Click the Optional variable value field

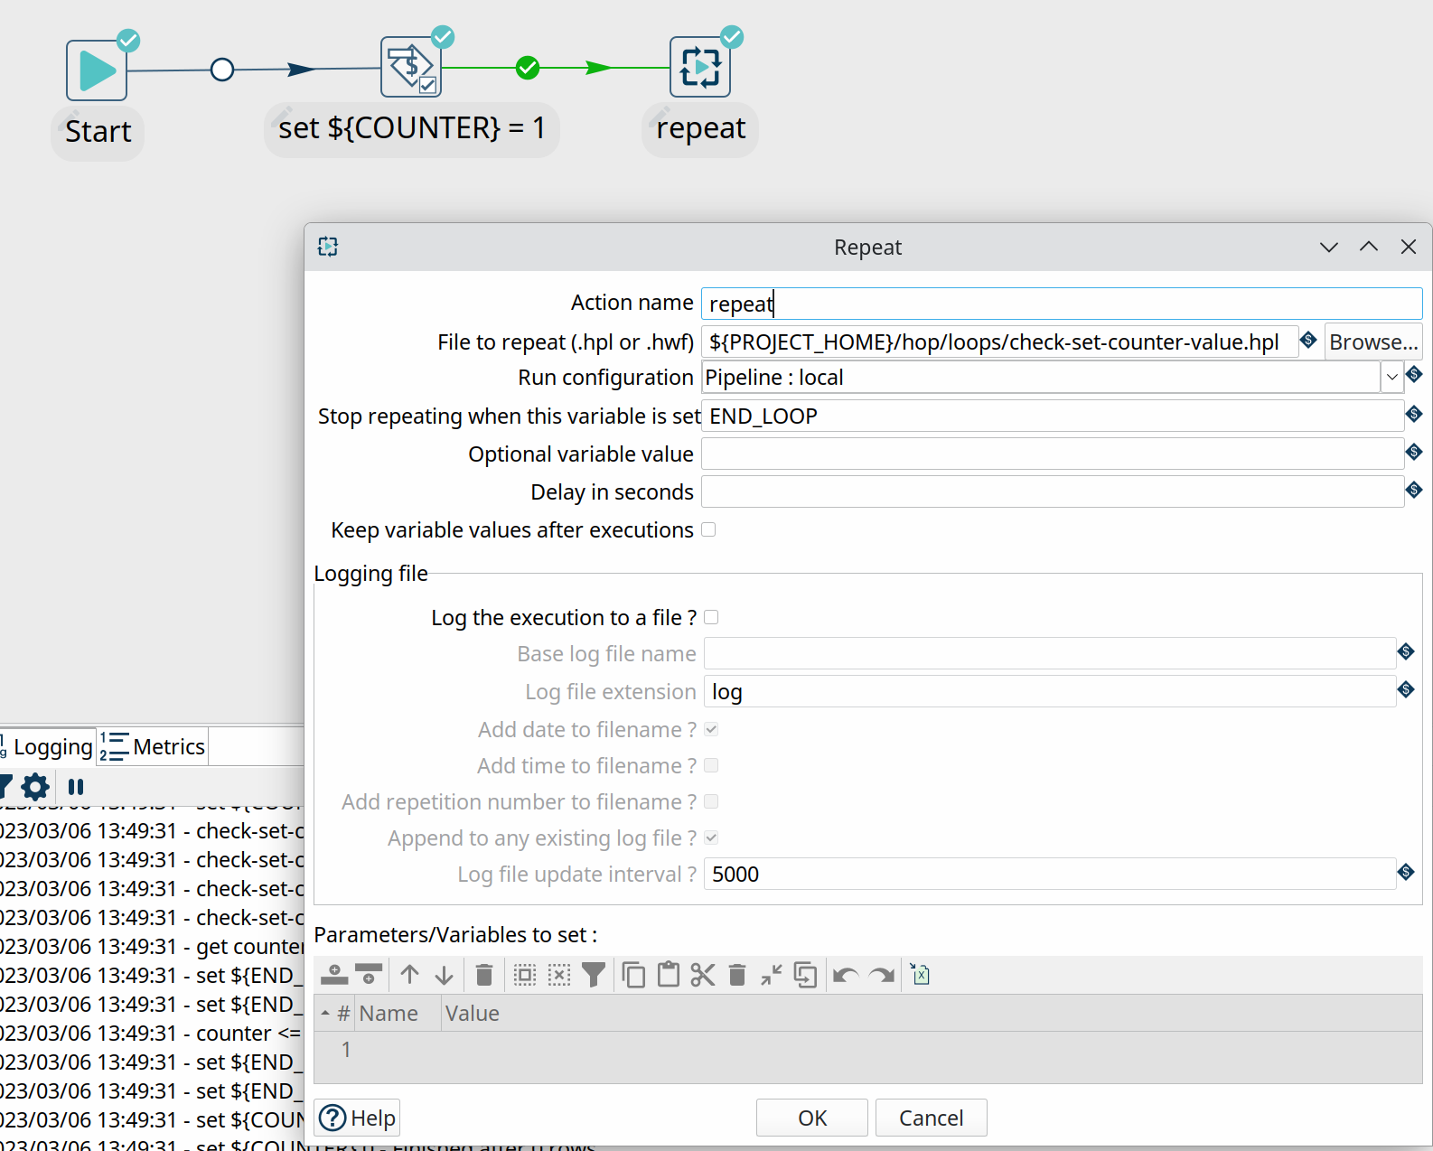pos(1052,454)
